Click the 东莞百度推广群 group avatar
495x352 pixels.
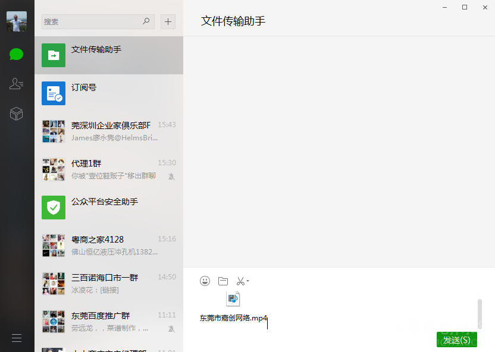coord(54,322)
